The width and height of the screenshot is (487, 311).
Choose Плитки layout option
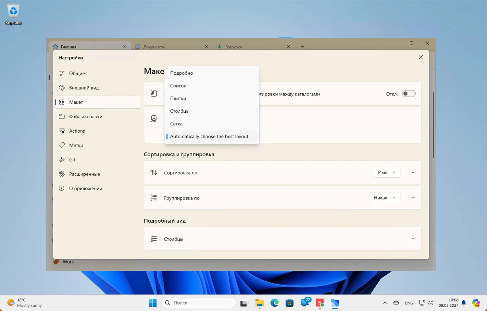212,98
